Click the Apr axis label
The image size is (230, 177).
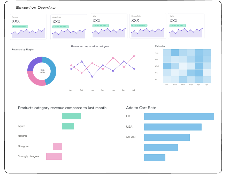[103, 90]
